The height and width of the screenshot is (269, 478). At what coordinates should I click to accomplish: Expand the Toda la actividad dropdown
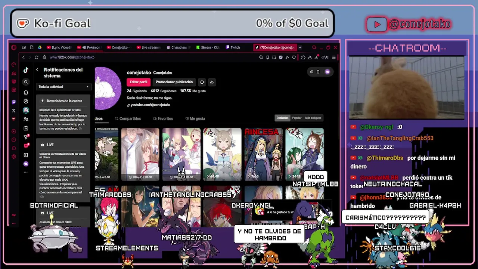tap(64, 87)
